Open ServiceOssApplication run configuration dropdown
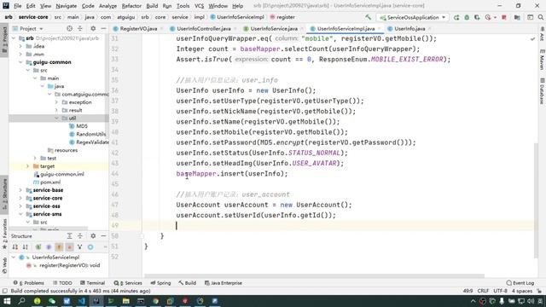 click(x=413, y=17)
